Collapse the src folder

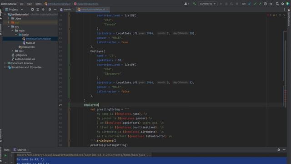coord(9,26)
